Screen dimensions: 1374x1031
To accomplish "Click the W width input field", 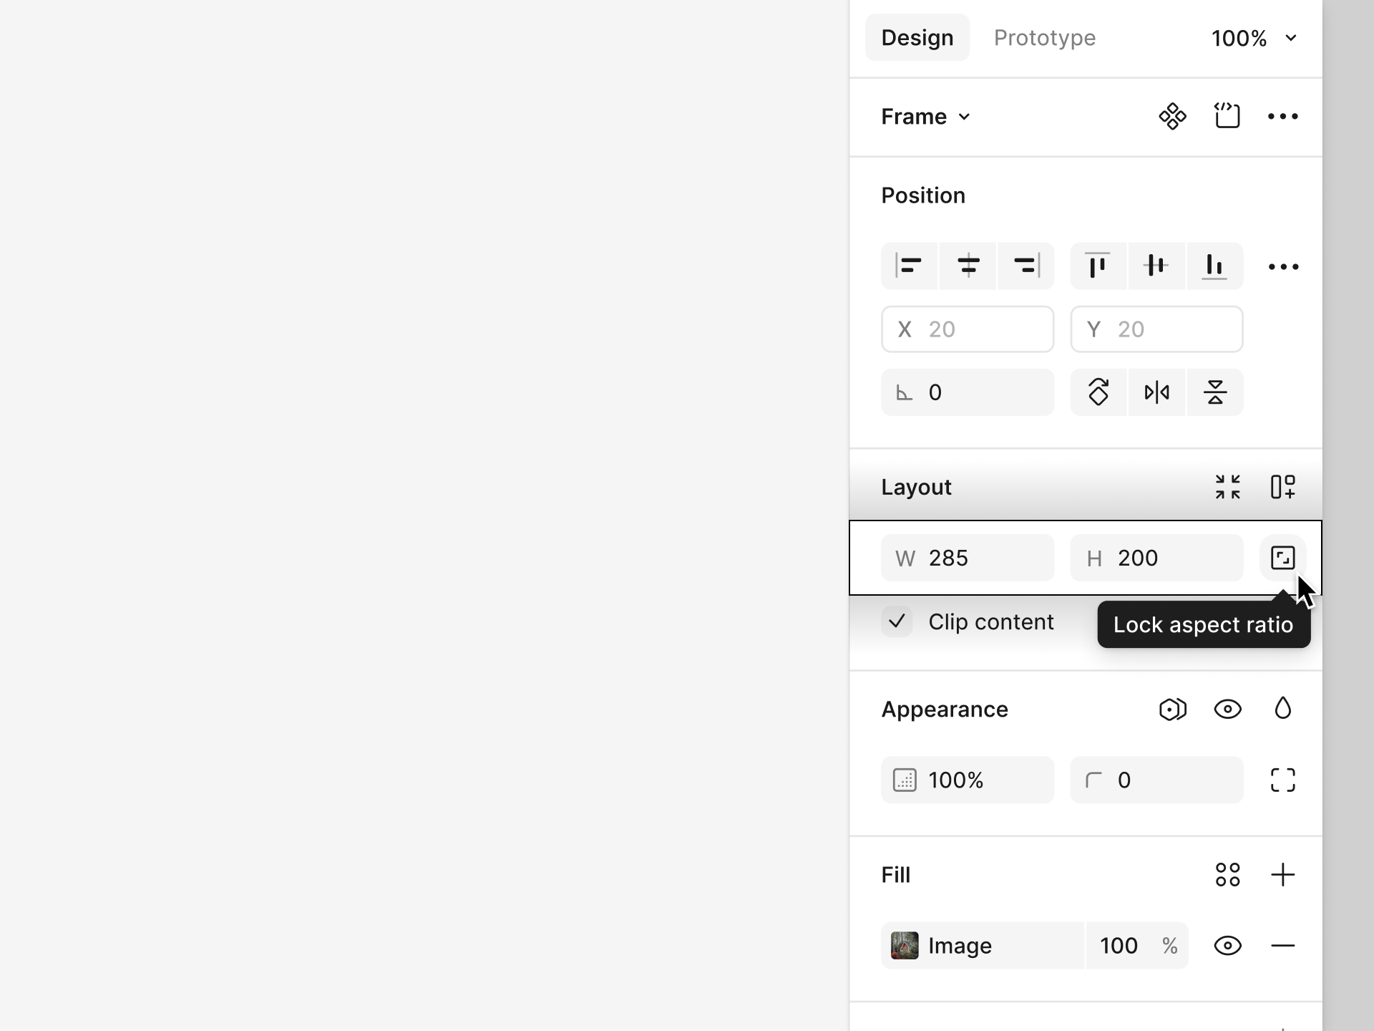I will click(x=968, y=556).
